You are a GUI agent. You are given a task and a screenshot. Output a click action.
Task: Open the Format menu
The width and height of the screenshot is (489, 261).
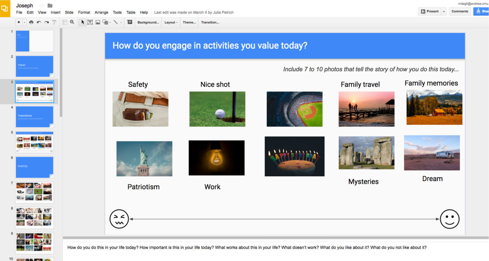point(84,12)
